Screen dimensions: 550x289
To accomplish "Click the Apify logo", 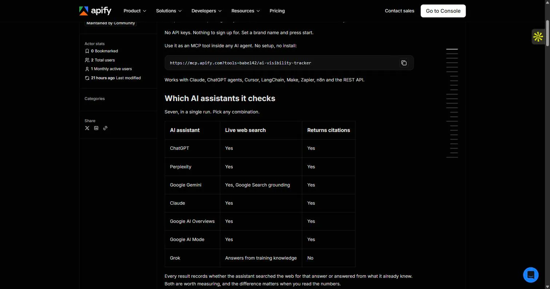I will [95, 11].
